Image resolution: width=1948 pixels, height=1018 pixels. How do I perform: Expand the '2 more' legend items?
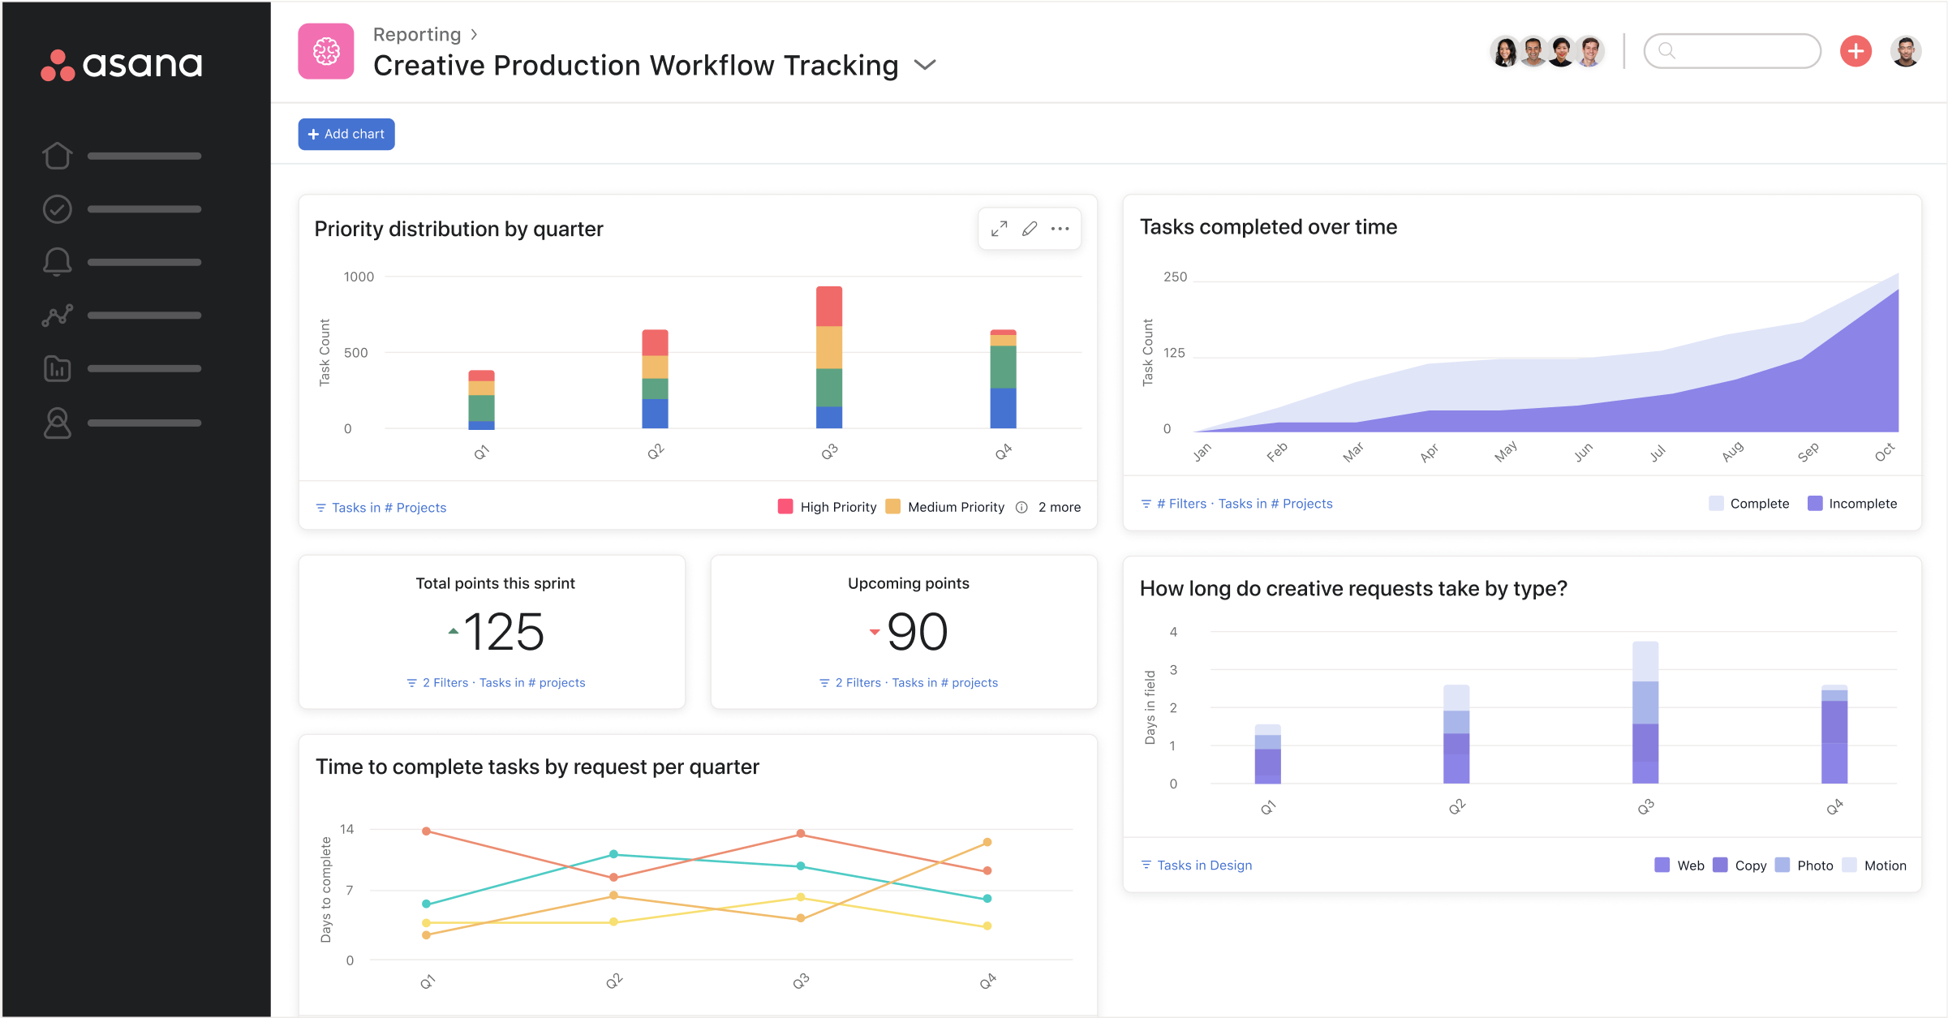1059,507
